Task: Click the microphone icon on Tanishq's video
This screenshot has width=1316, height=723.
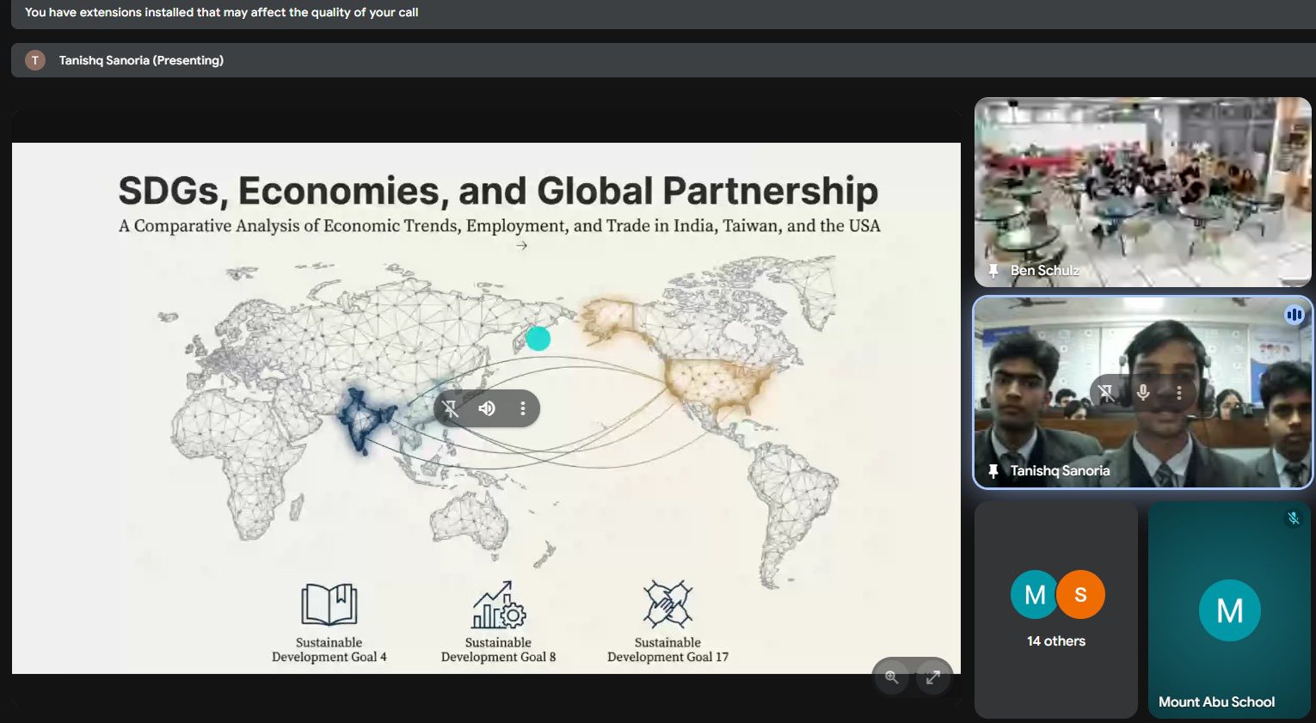Action: coord(1143,393)
